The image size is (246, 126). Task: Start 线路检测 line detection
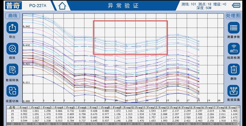234,49
